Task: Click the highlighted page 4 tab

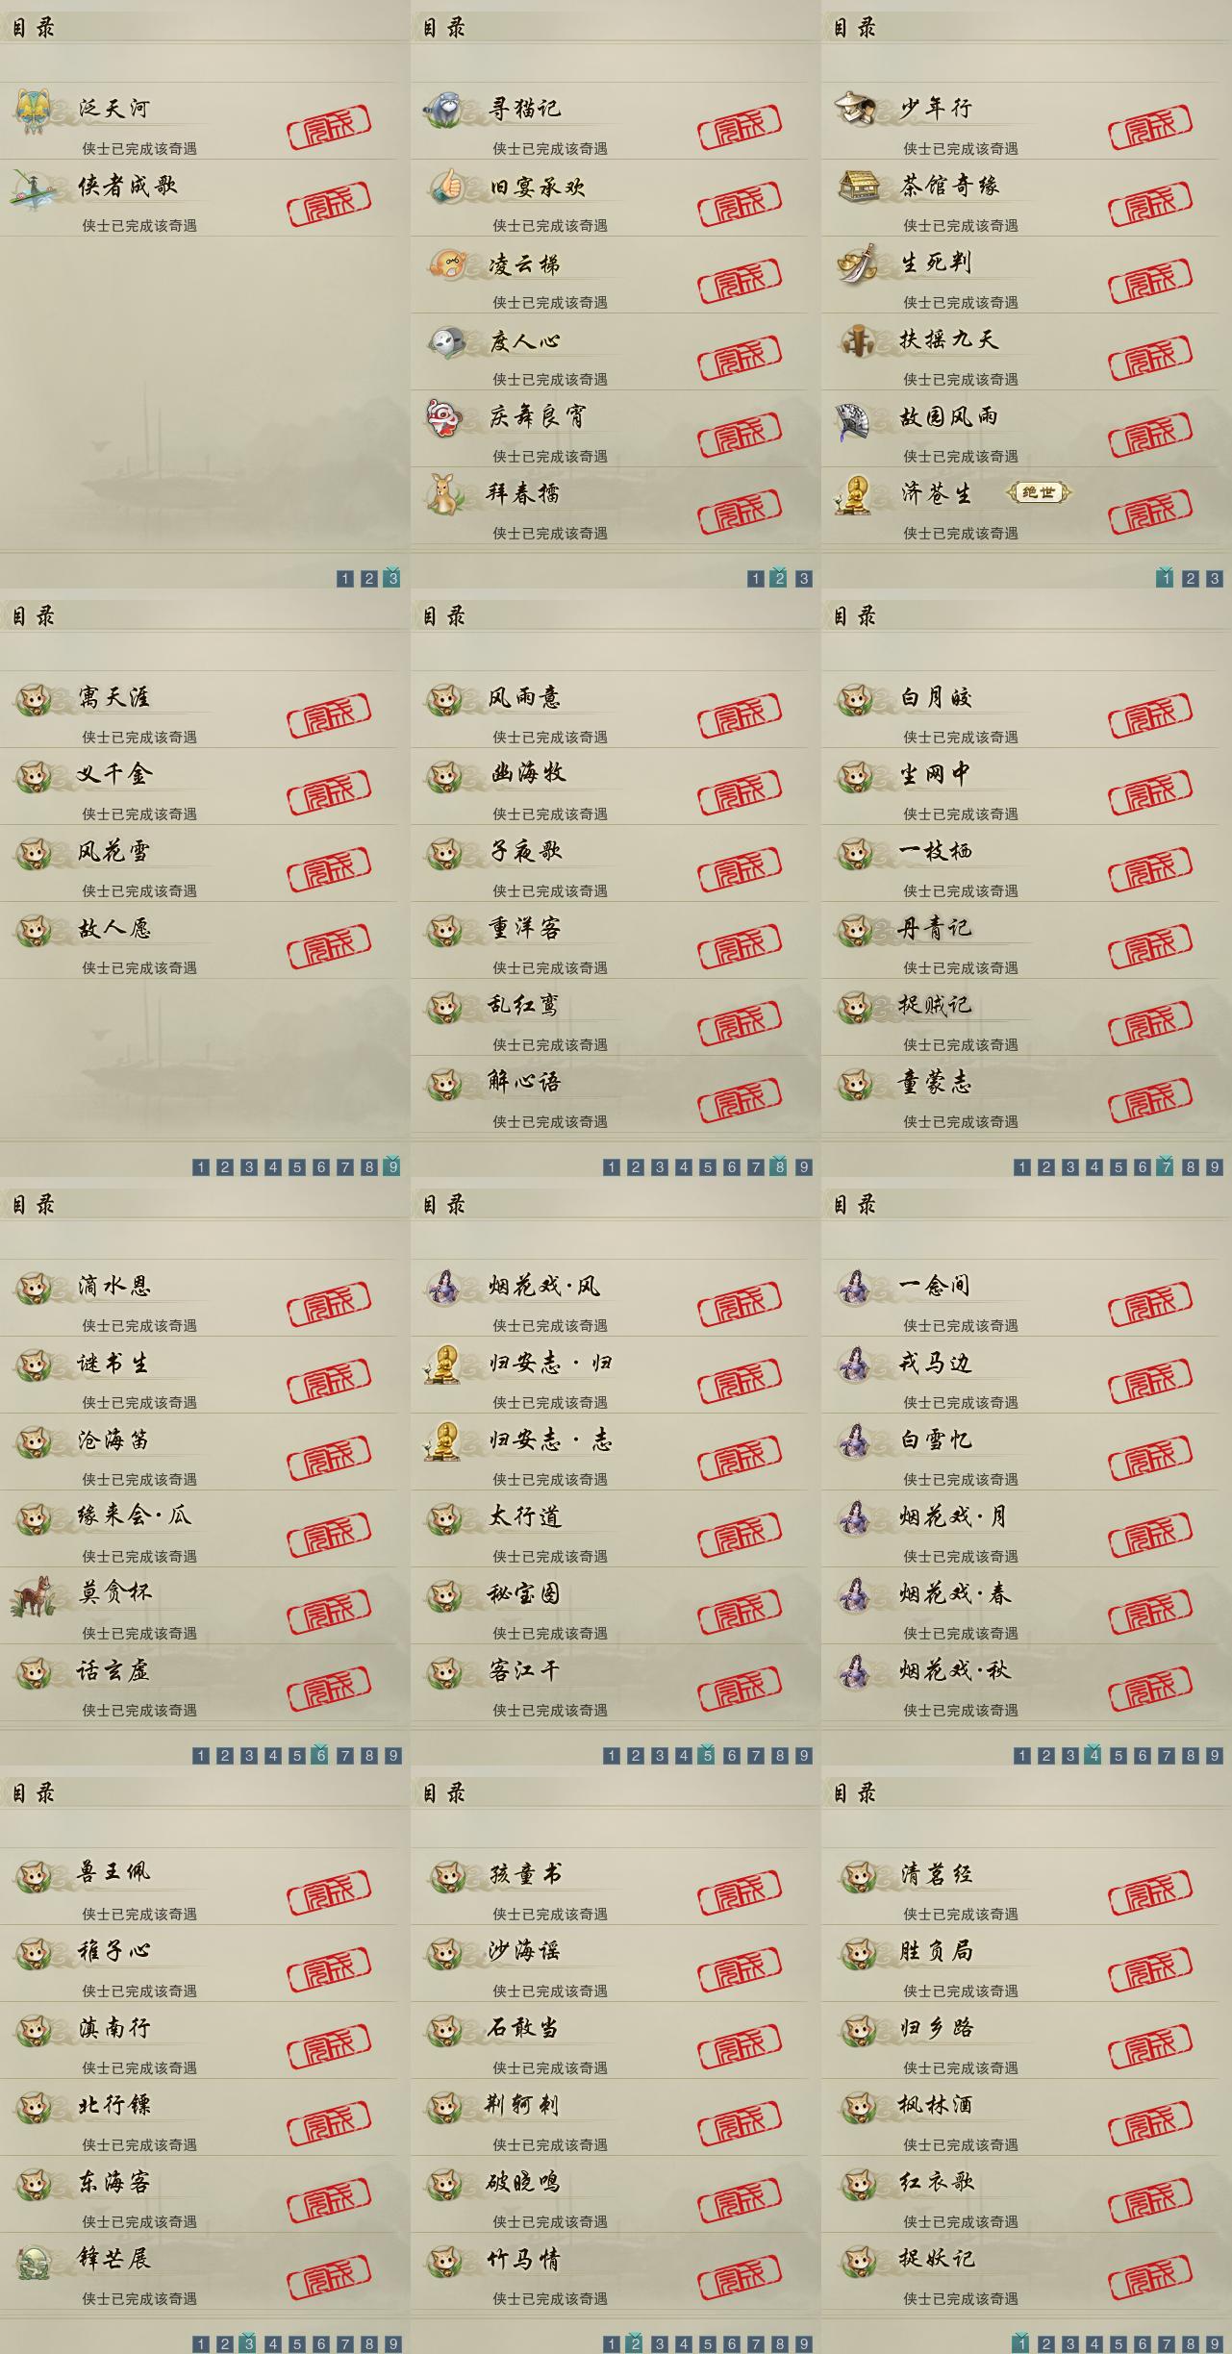Action: coord(1094,1754)
